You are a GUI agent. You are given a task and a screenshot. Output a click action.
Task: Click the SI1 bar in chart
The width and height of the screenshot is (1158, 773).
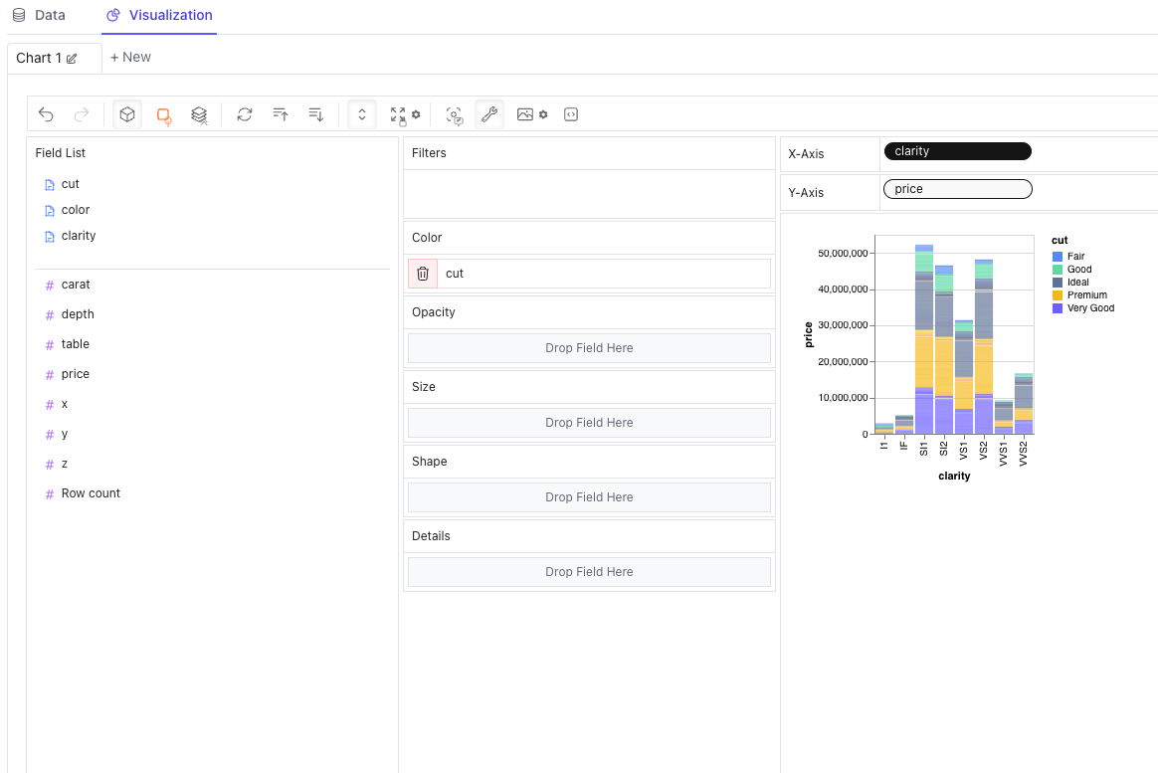[x=924, y=339]
